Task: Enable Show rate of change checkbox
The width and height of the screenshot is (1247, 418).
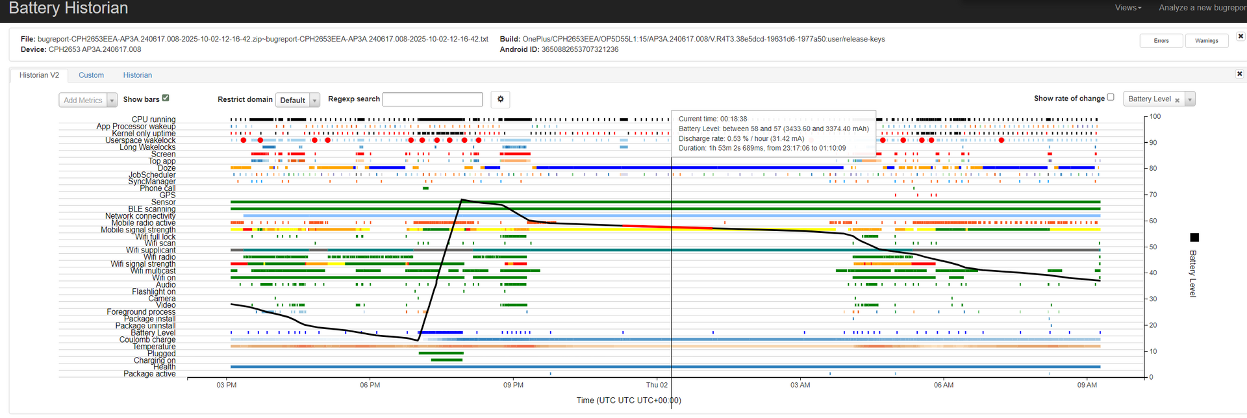Action: [x=1110, y=97]
